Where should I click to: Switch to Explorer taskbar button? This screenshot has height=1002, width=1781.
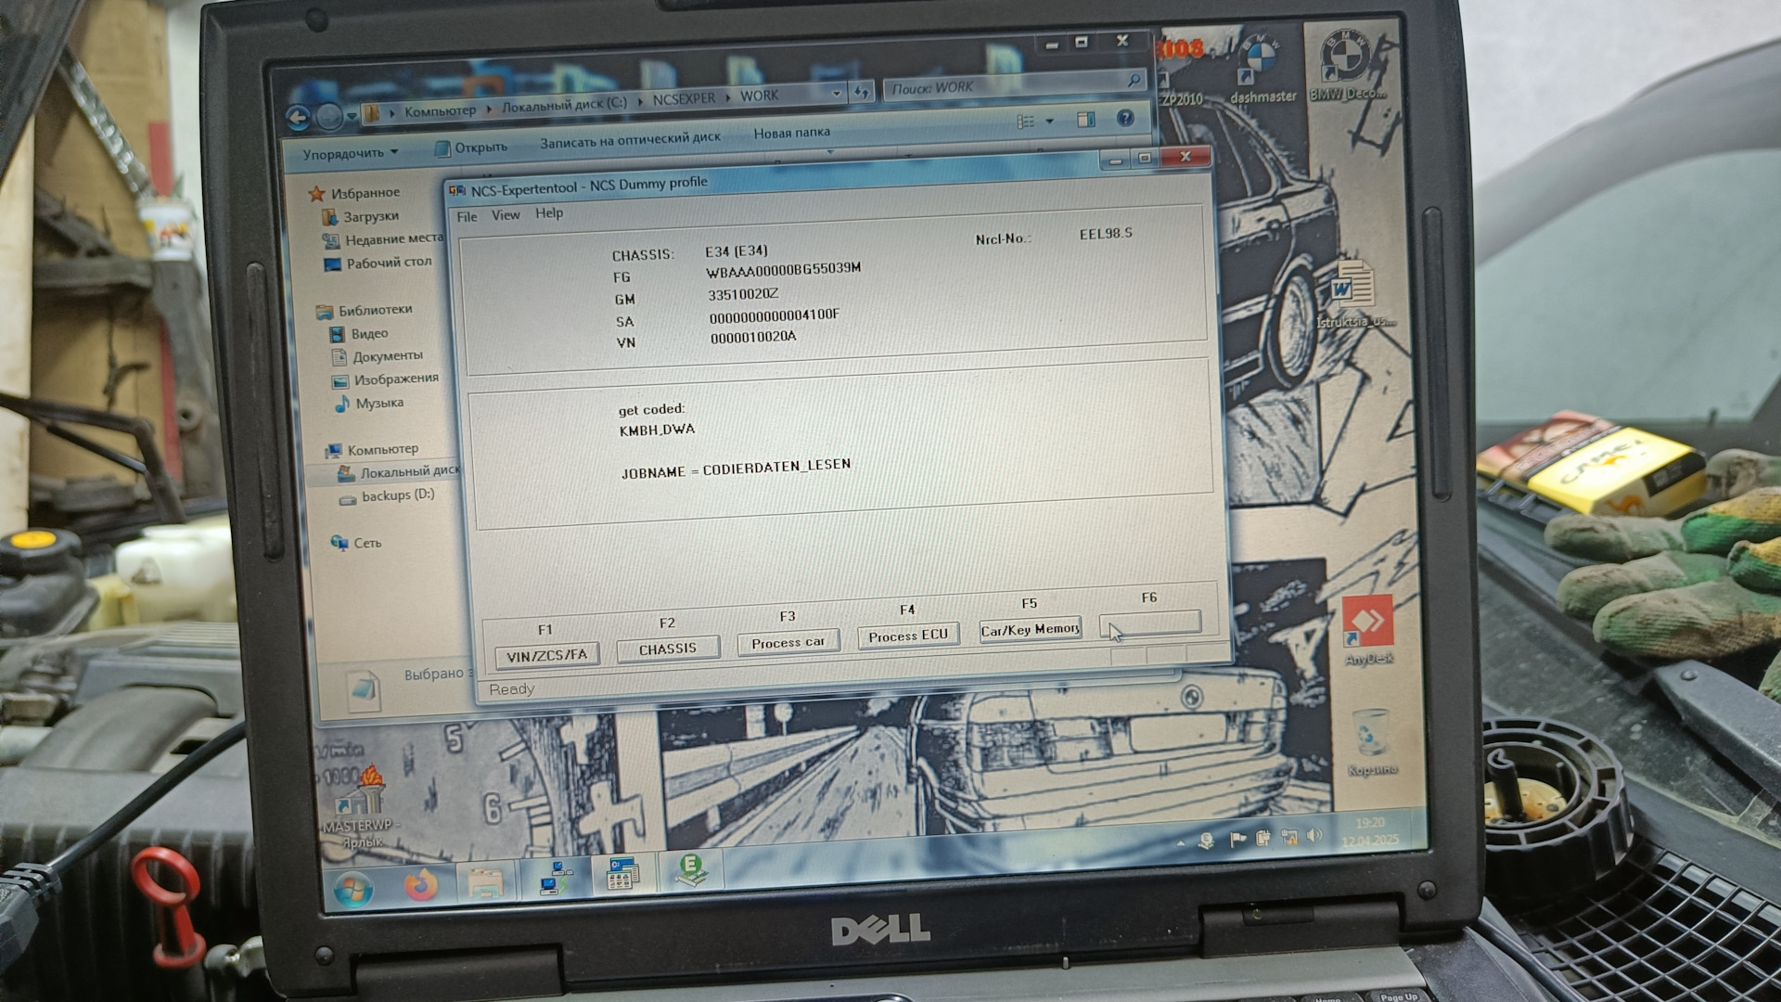[485, 882]
